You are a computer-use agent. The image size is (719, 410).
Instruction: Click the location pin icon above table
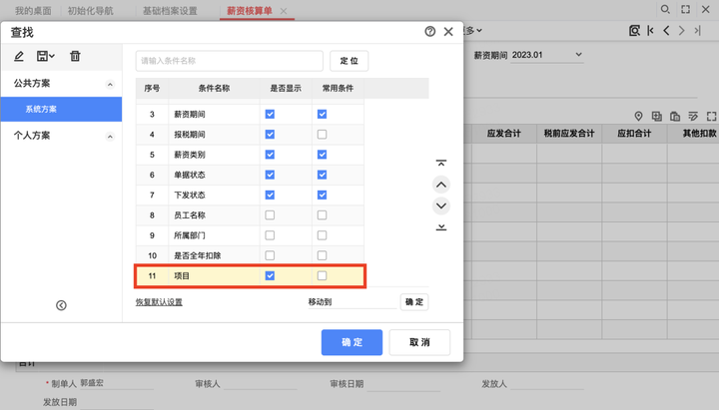[638, 117]
